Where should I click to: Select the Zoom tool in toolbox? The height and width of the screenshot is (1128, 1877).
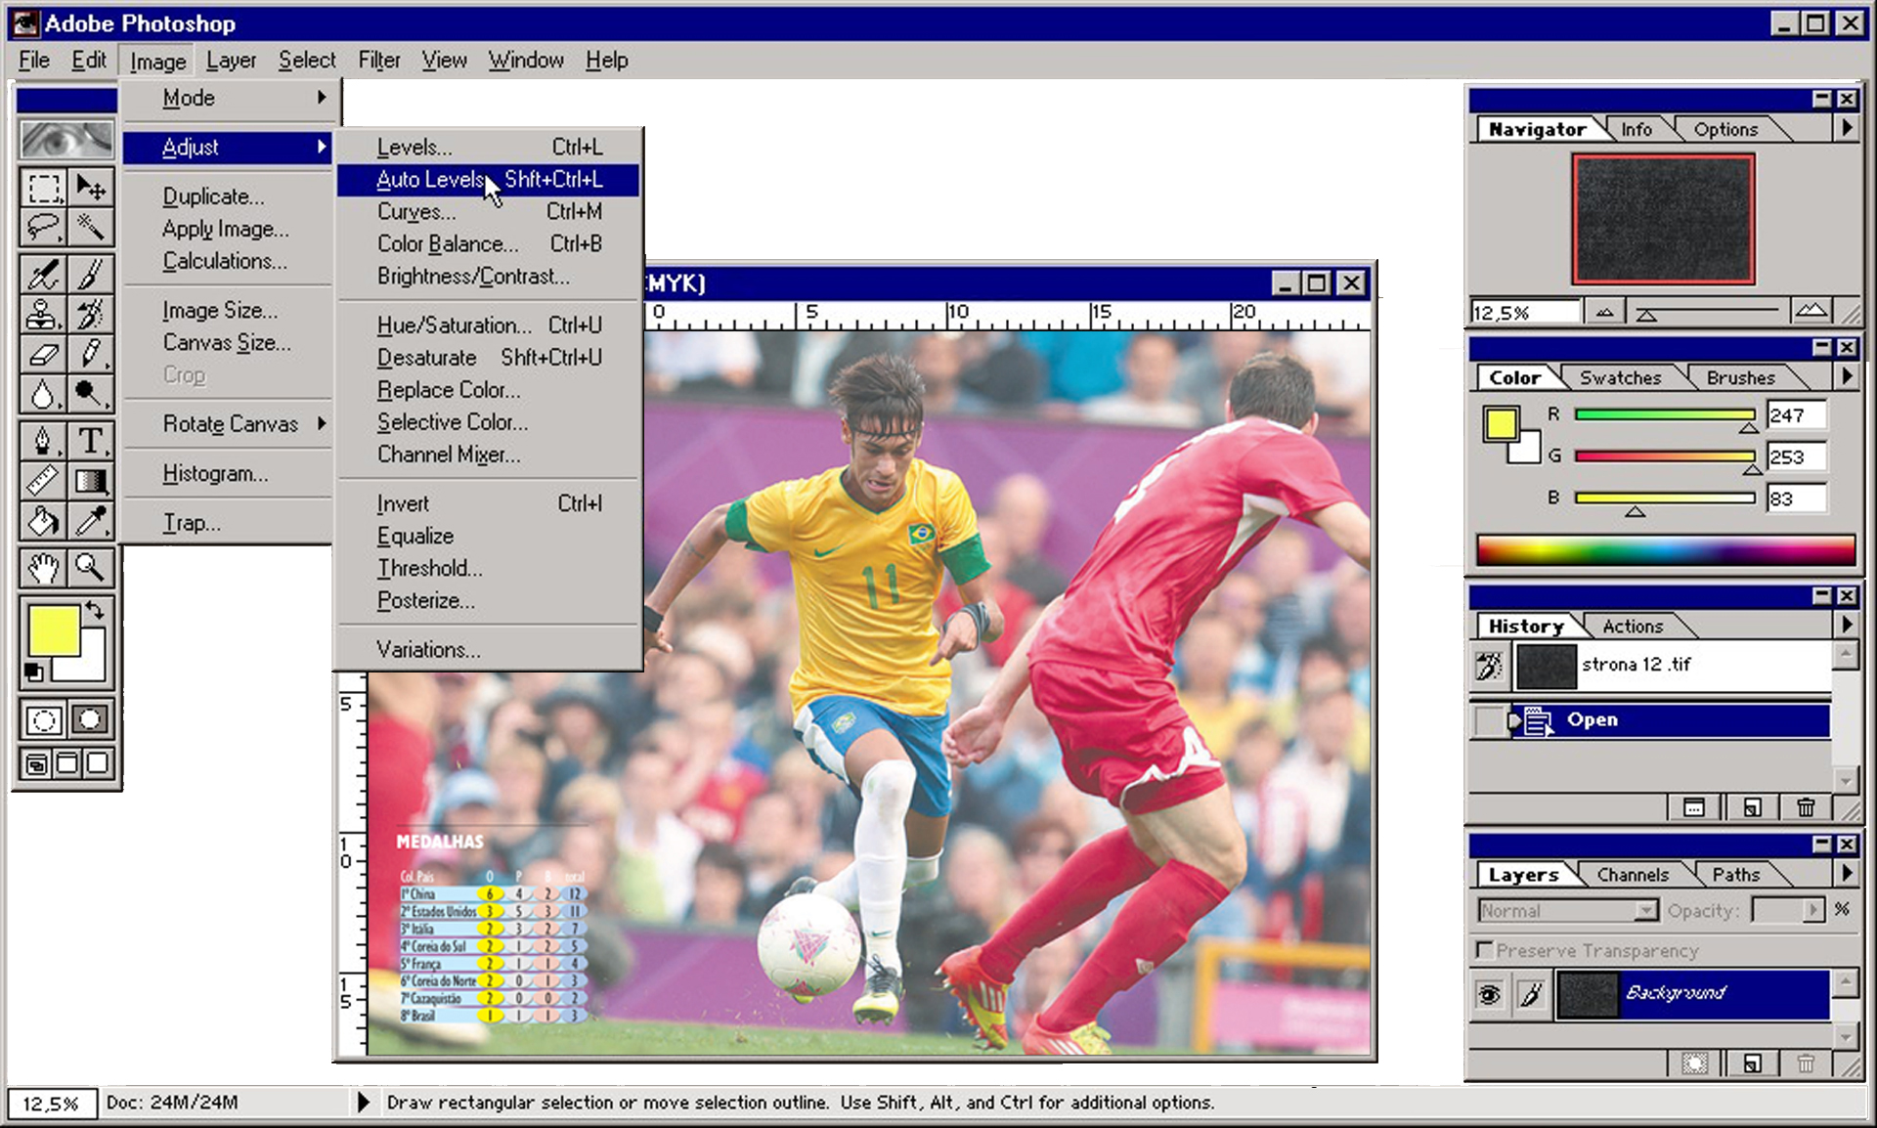coord(91,567)
